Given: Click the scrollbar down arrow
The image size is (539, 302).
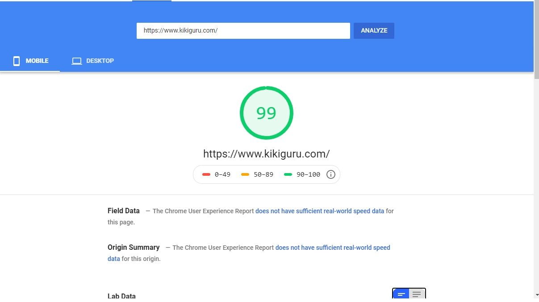Looking at the screenshot, I should tap(536, 295).
